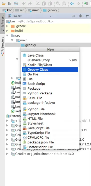Expand the build folder

pyautogui.click(x=7, y=31)
